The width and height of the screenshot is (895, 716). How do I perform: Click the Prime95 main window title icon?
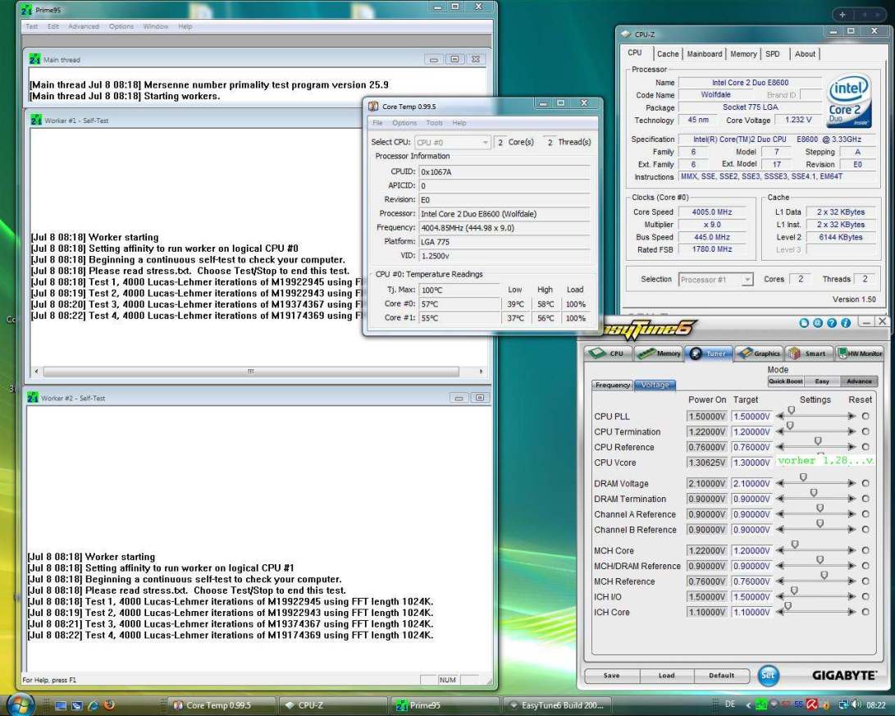[26, 10]
